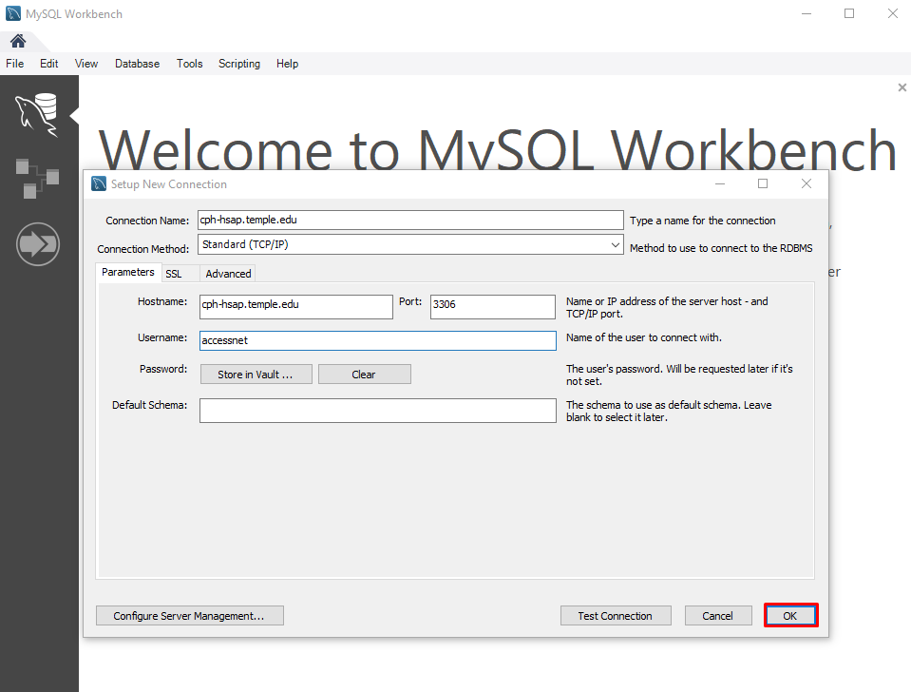Click the 'Connection Method:' label

(142, 249)
